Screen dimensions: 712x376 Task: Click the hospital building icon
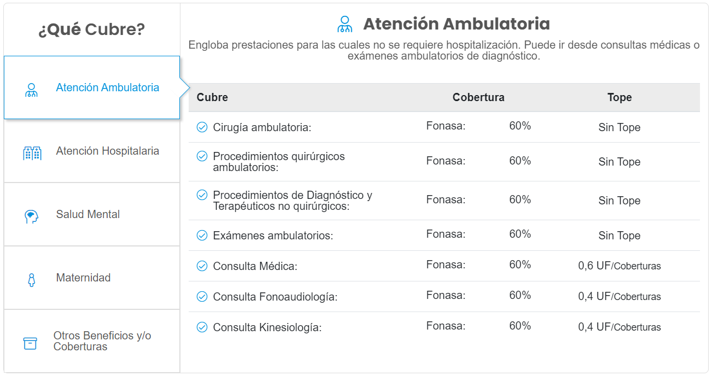point(32,153)
